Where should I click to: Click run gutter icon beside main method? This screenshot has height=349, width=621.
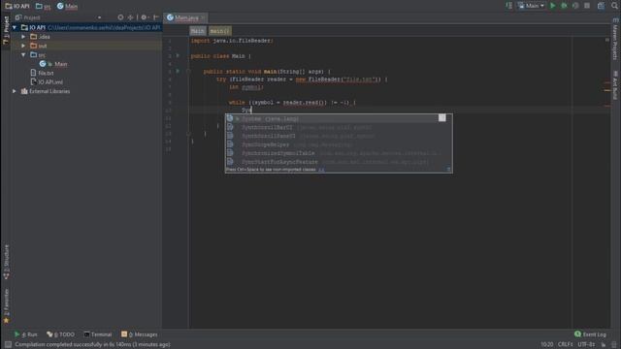tap(178, 71)
